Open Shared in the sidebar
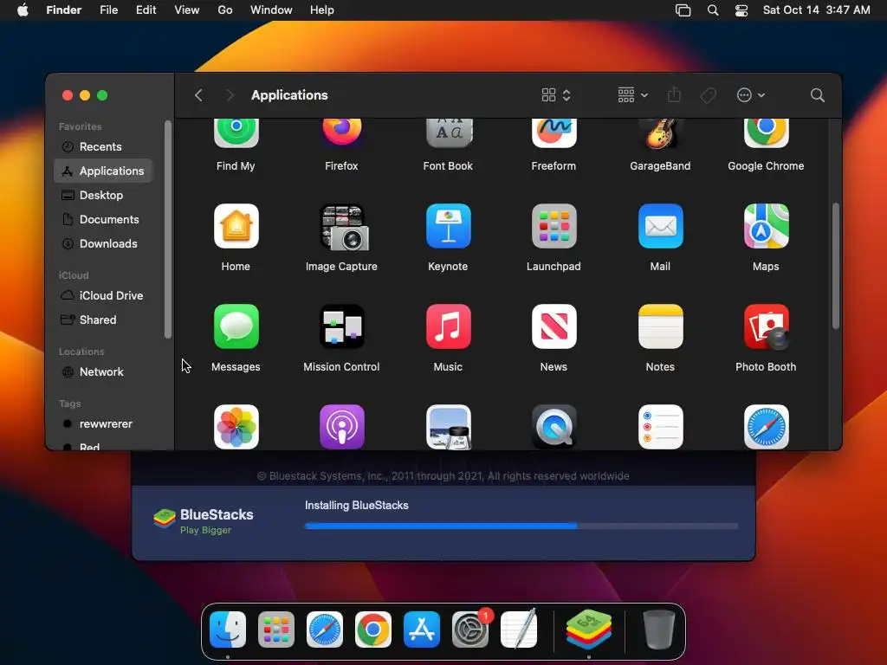The width and height of the screenshot is (887, 665). (x=103, y=320)
